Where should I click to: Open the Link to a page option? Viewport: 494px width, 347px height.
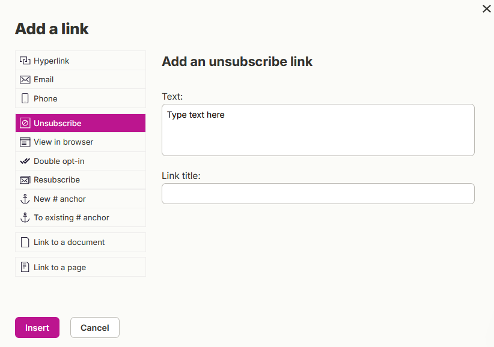pyautogui.click(x=81, y=267)
